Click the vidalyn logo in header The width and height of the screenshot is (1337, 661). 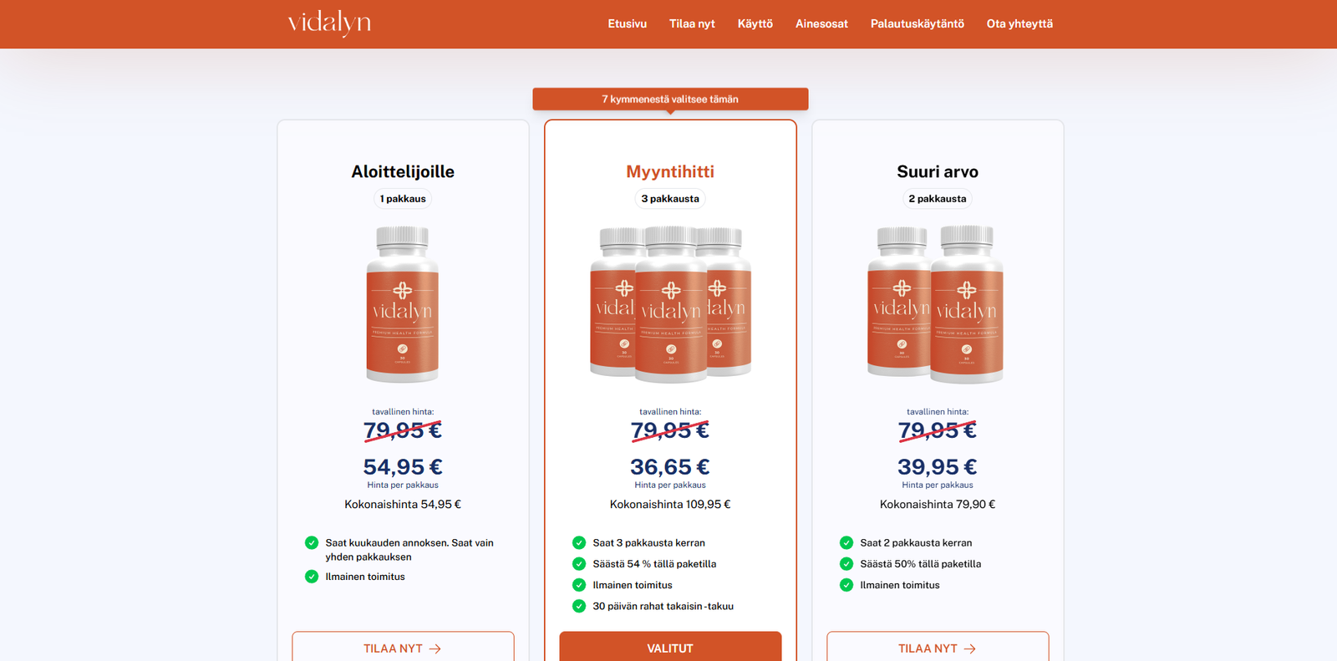tap(329, 23)
